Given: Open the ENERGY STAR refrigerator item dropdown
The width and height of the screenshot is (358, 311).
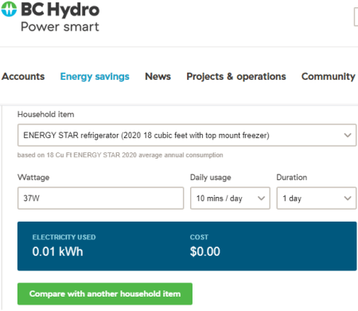Looking at the screenshot, I should (187, 135).
